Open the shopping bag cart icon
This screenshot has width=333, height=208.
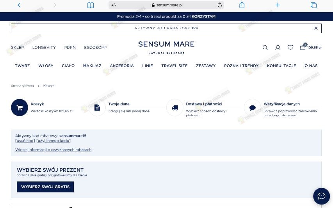303,47
